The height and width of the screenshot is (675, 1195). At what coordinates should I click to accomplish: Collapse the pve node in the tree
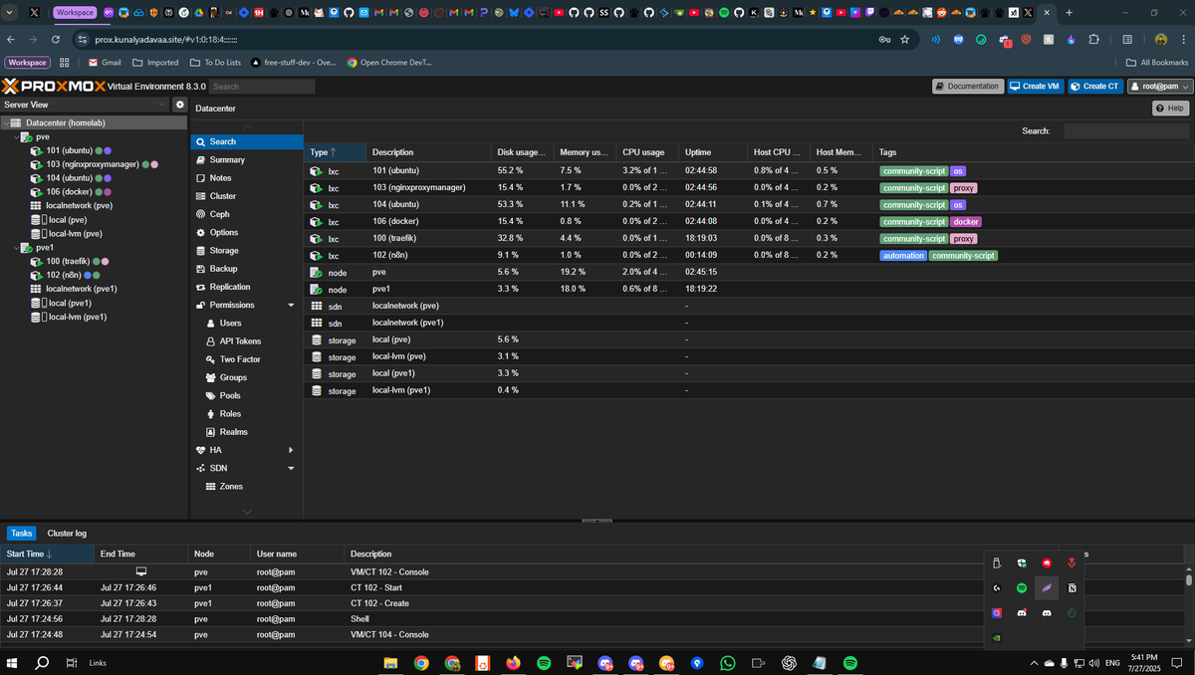pyautogui.click(x=15, y=137)
